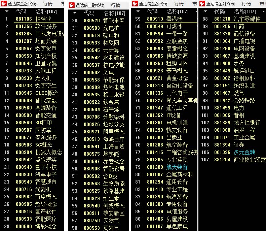Select the blue 多元金融 sector entry

click(244, 152)
